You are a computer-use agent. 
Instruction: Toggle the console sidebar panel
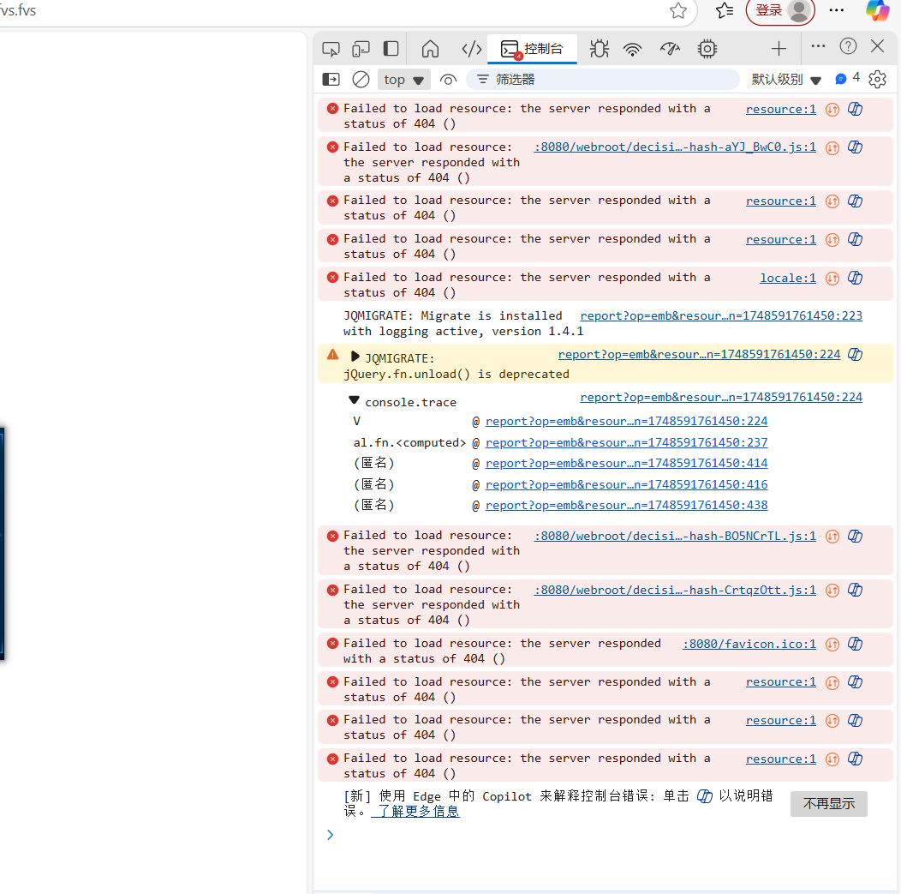(x=331, y=80)
